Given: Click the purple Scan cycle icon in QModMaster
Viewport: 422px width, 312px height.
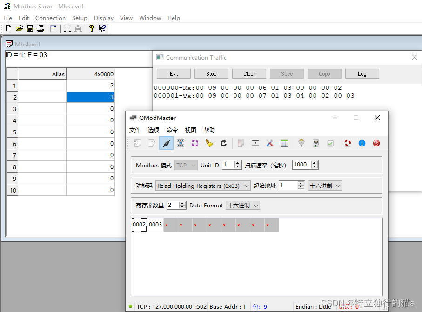Looking at the screenshot, I should tap(195, 143).
